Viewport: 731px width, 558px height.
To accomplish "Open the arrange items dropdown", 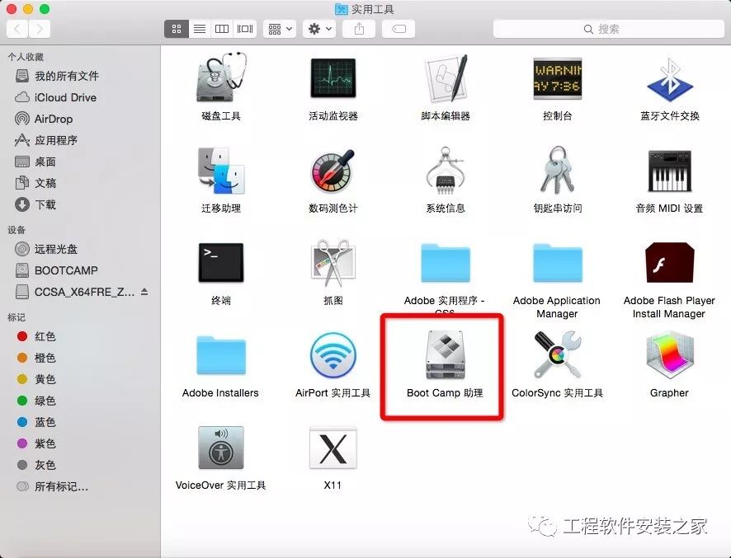I will coord(280,29).
